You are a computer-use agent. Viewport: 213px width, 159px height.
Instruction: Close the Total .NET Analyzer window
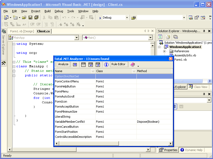(171, 59)
